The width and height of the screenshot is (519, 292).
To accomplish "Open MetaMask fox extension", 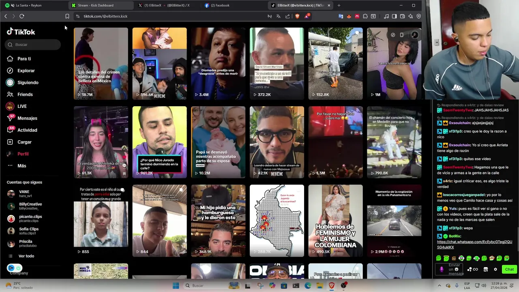I will pyautogui.click(x=349, y=16).
